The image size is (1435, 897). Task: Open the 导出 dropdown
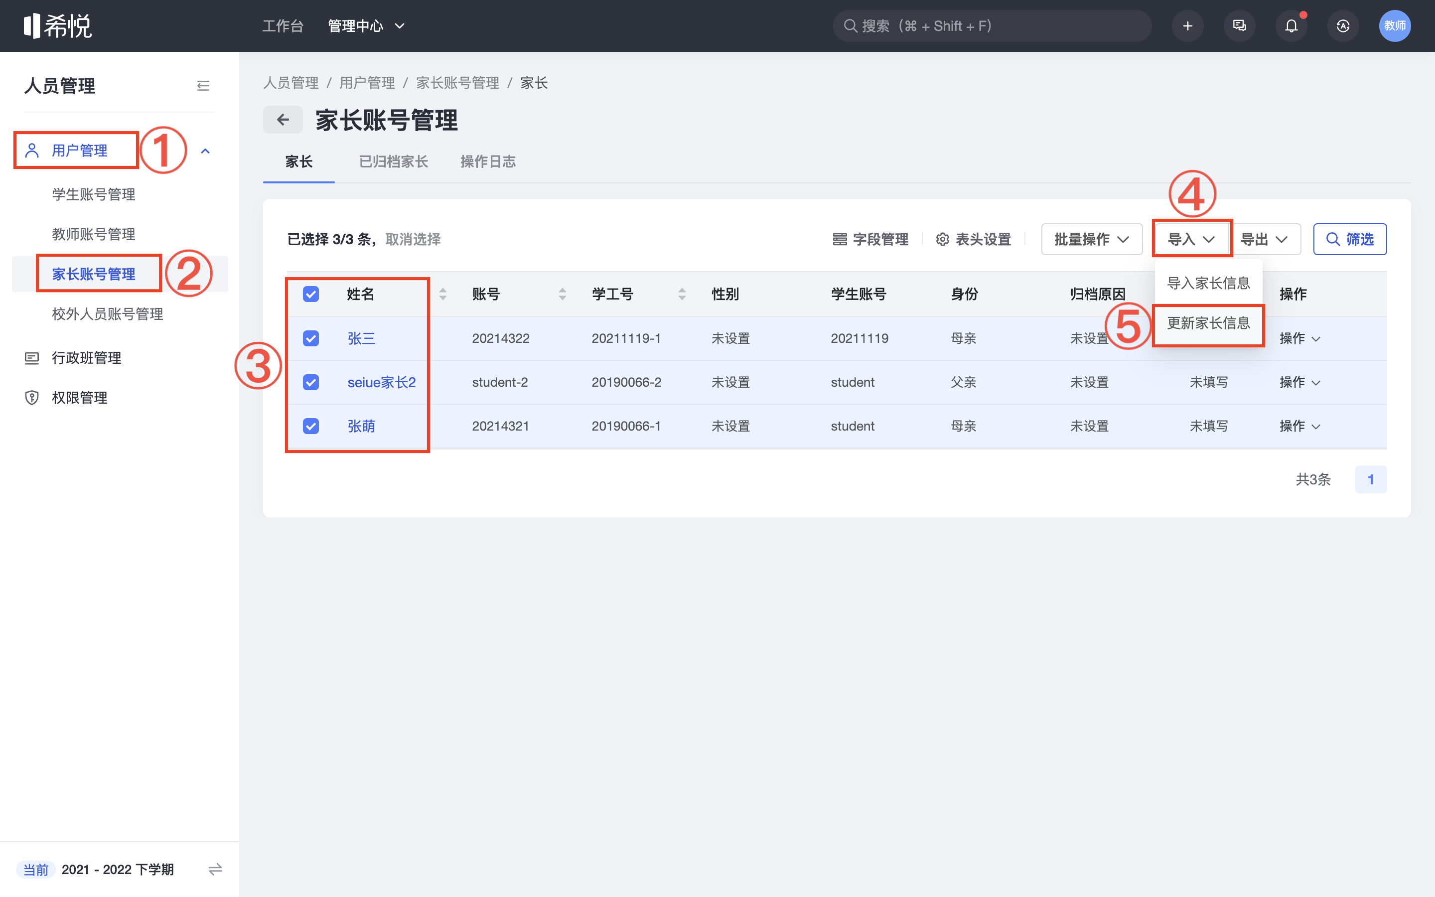1266,239
